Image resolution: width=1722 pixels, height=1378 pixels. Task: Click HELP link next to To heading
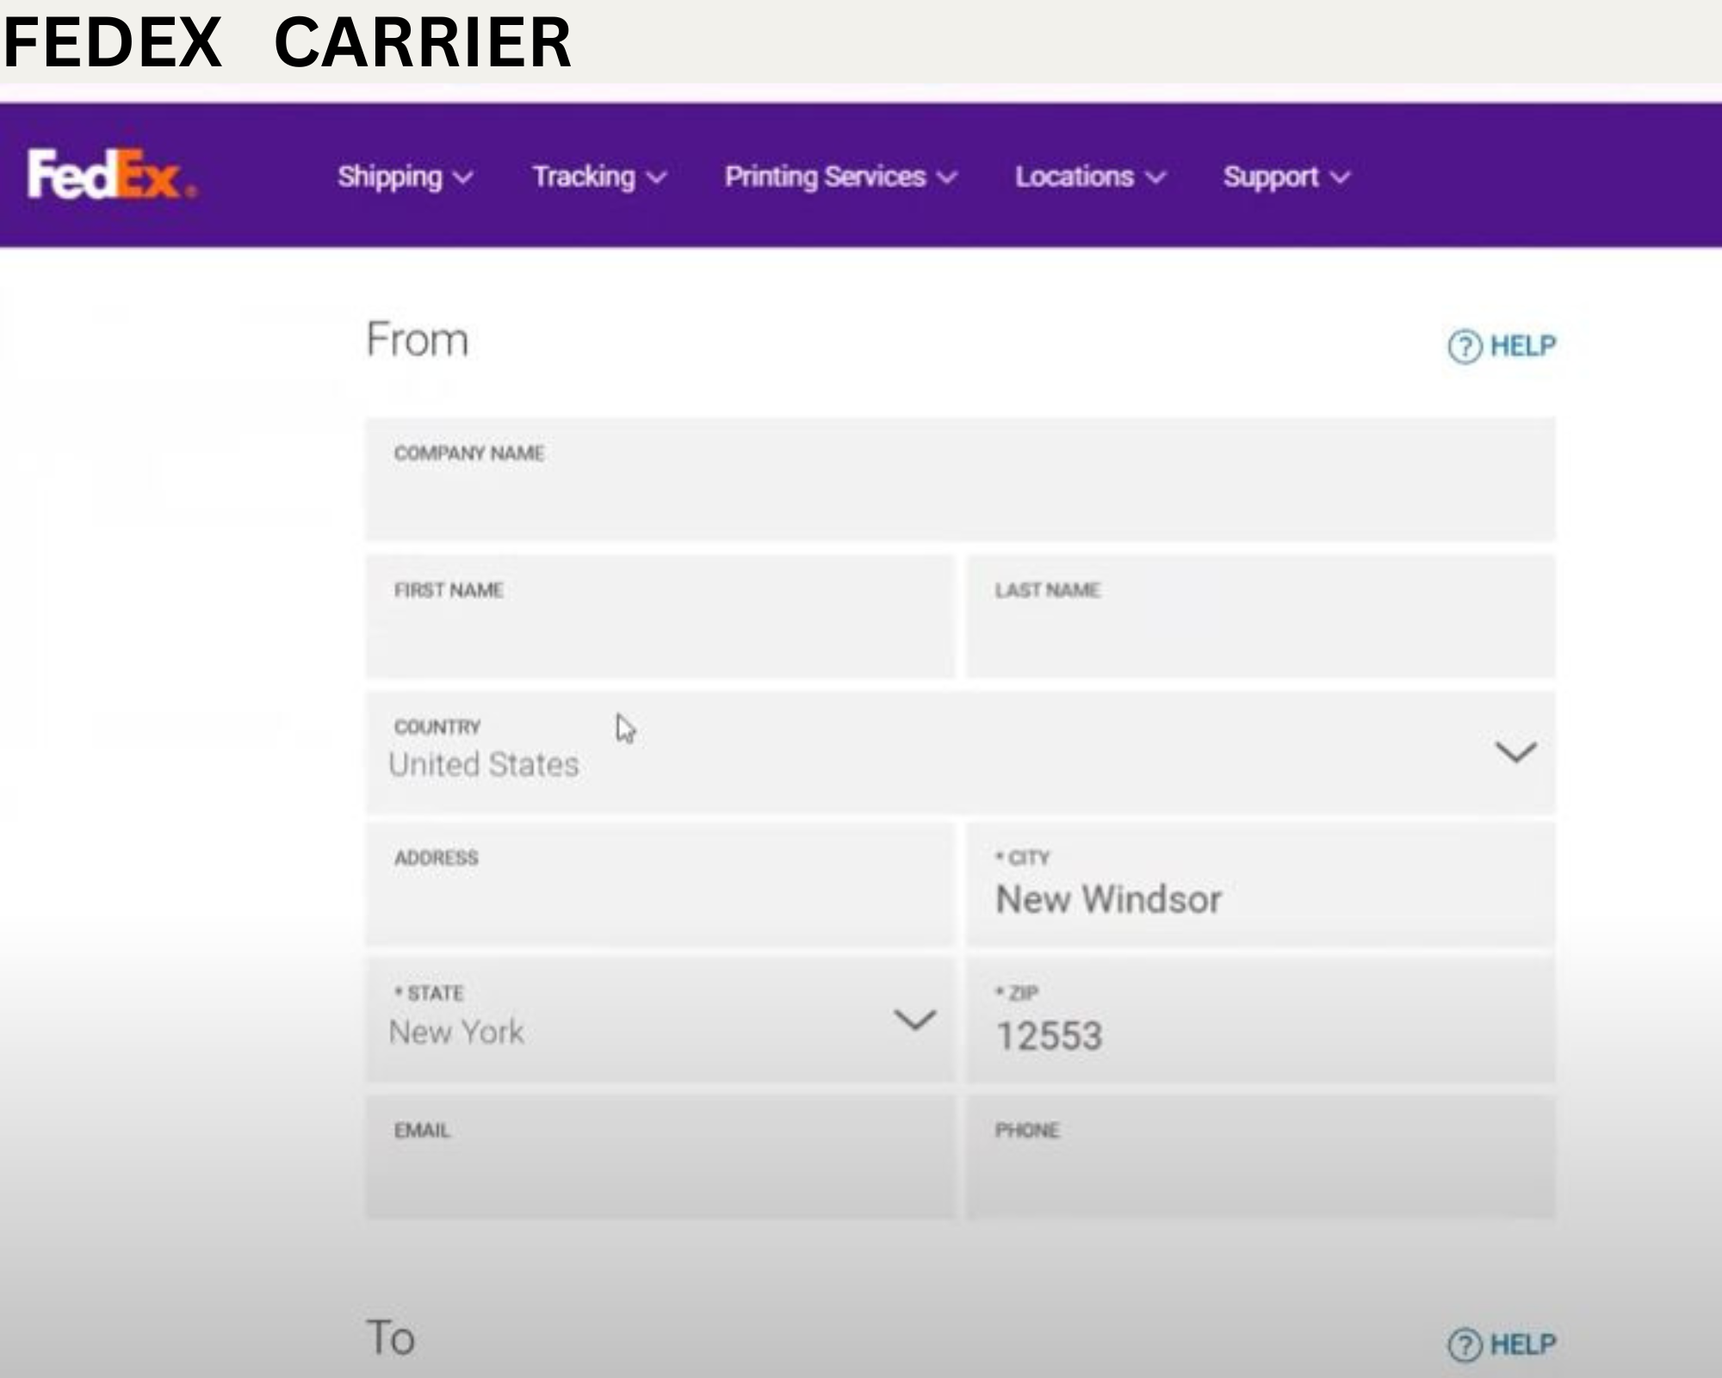(1522, 1344)
